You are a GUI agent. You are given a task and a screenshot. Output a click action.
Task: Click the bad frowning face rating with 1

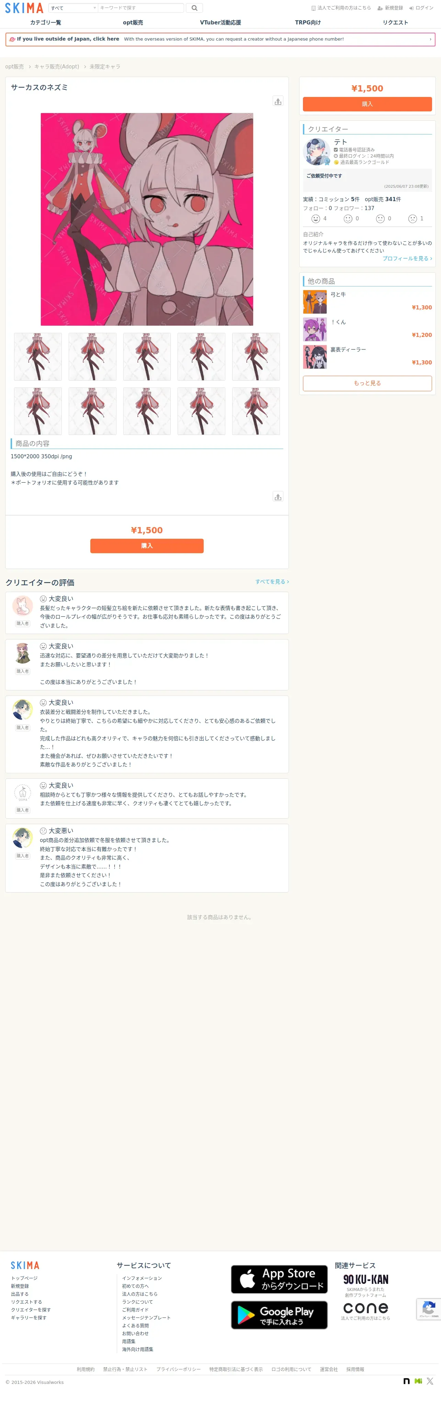[x=416, y=219]
